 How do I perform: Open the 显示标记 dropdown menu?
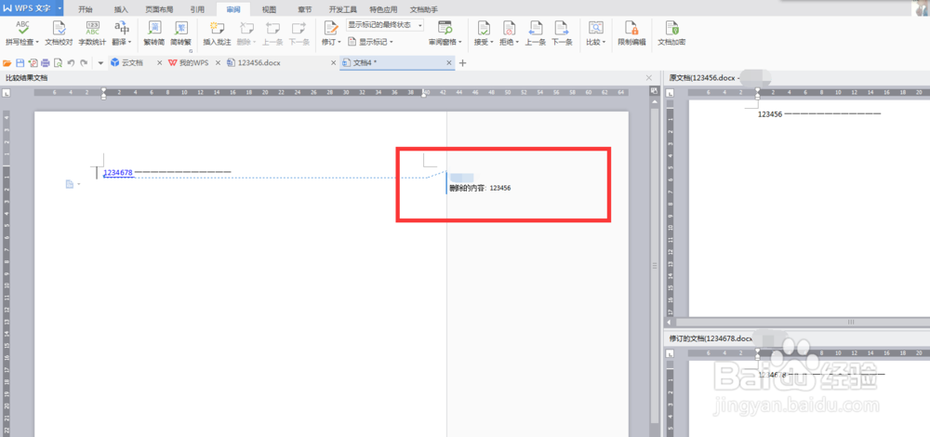(x=371, y=42)
